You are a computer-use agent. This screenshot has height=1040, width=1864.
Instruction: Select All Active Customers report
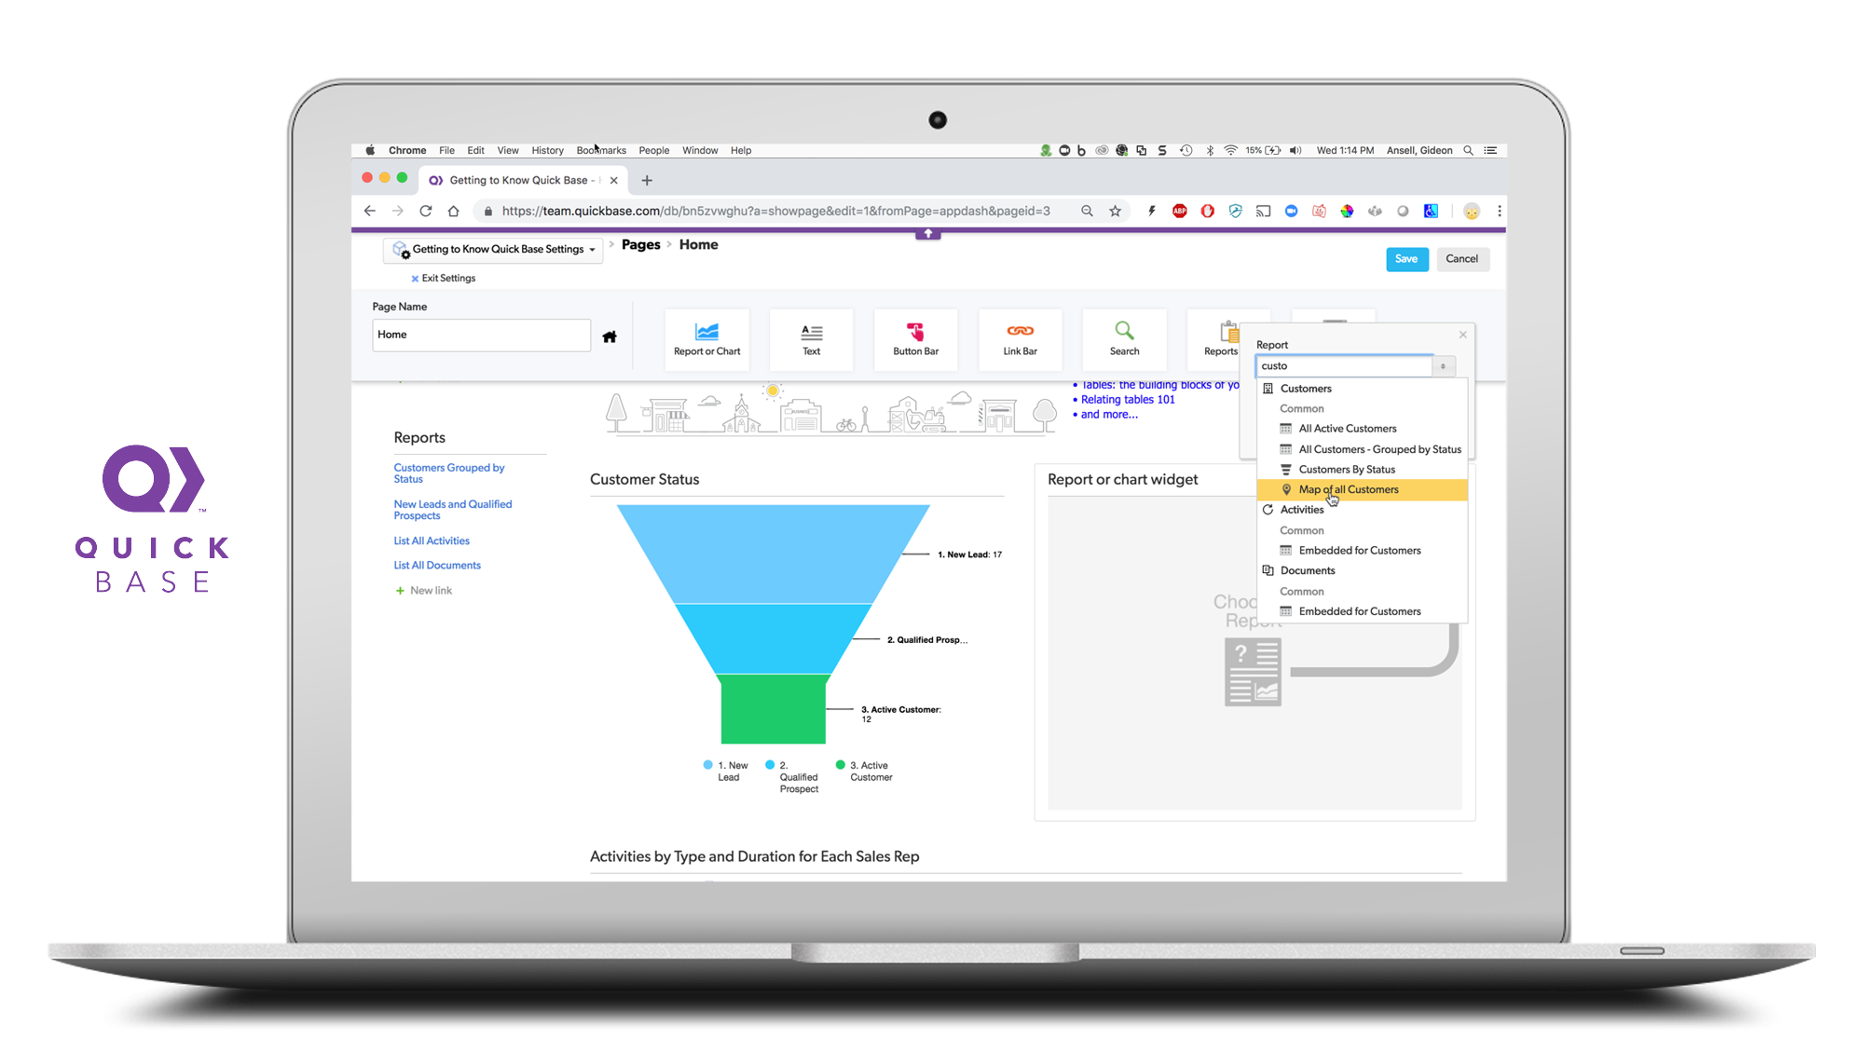pos(1362,429)
